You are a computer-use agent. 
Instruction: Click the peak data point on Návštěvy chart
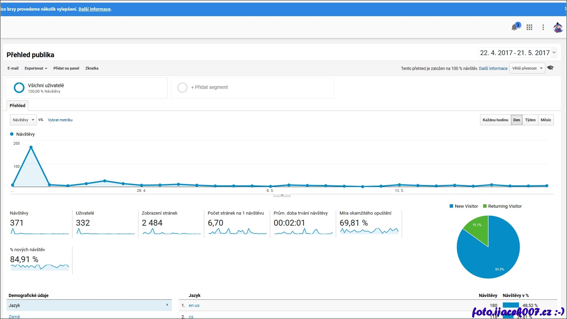tap(31, 147)
